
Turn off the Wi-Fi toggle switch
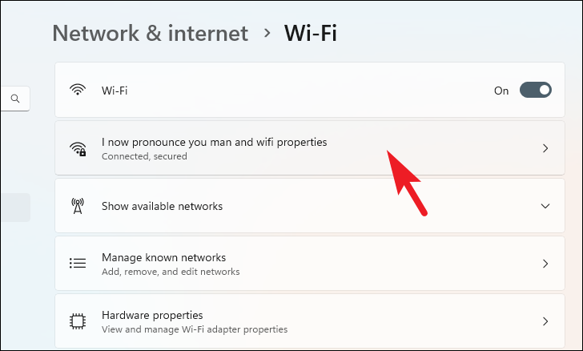pos(536,90)
